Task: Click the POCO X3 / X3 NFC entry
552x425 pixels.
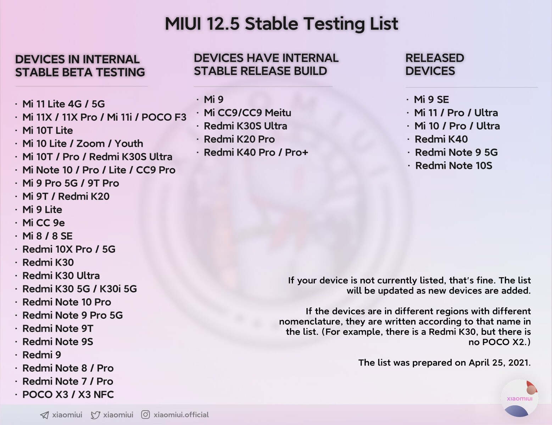Action: pos(68,395)
